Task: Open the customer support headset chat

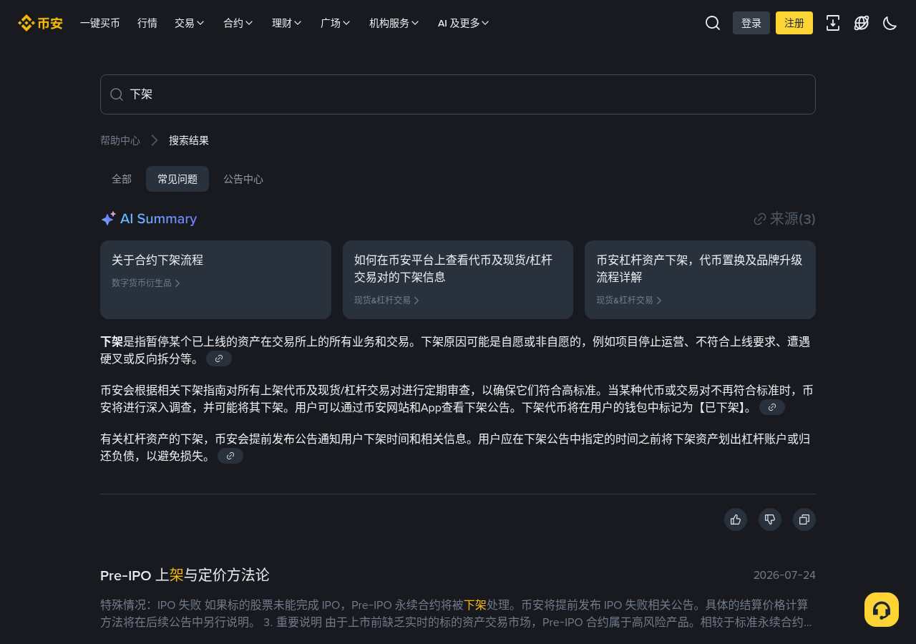Action: [882, 610]
